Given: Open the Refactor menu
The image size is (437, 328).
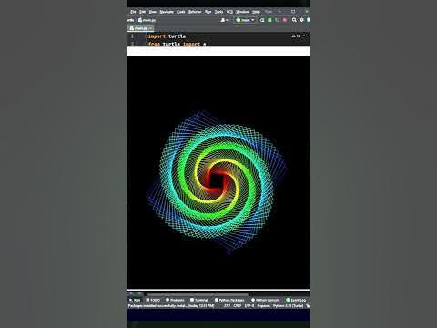Looking at the screenshot, I should 195,12.
